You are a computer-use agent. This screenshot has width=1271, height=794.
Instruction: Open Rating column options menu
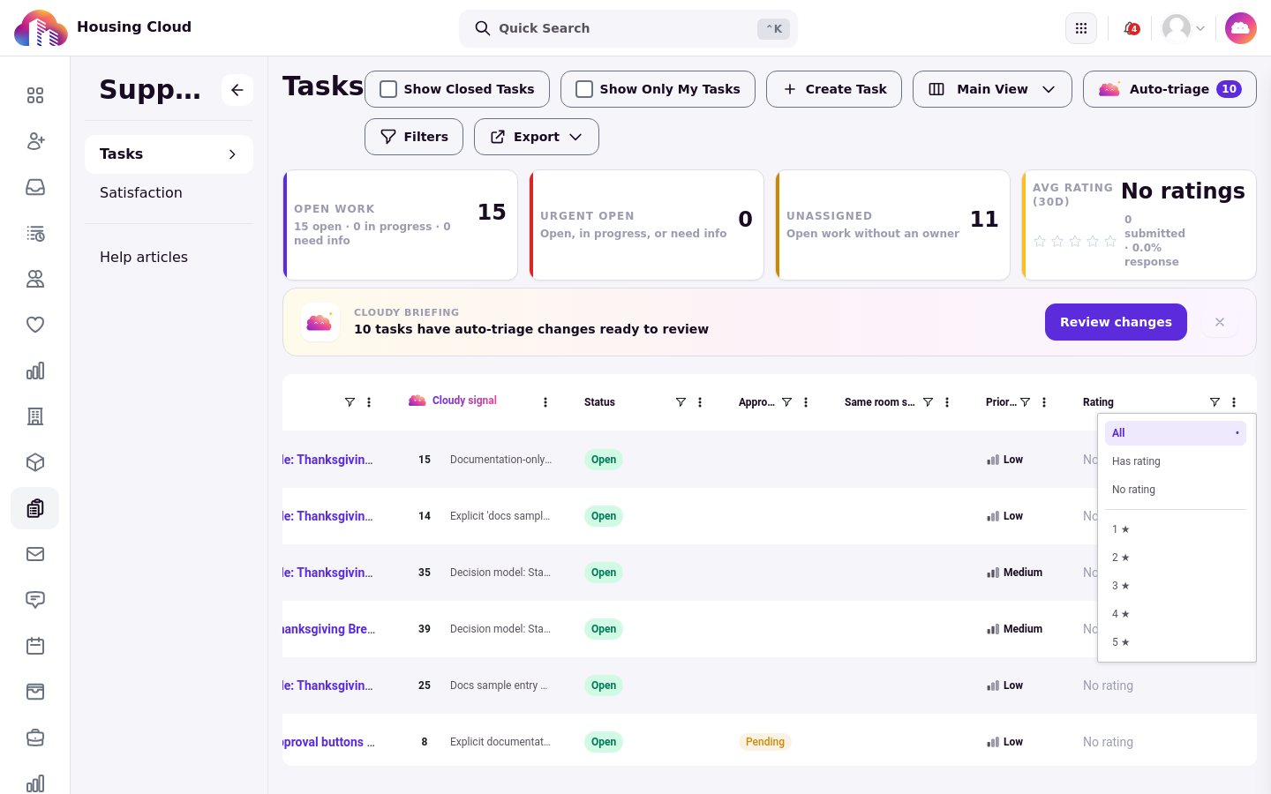(x=1234, y=402)
